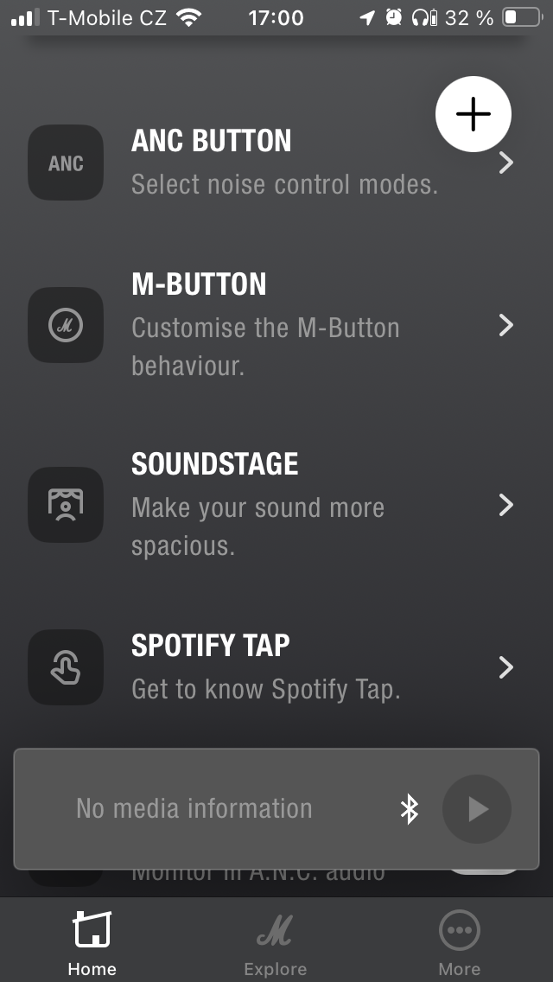The width and height of the screenshot is (553, 982).
Task: Expand the Soundstage row chevron
Action: click(x=506, y=505)
